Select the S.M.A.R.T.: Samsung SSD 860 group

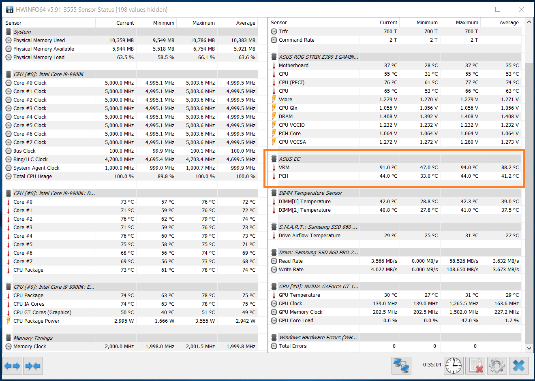pyautogui.click(x=395, y=227)
